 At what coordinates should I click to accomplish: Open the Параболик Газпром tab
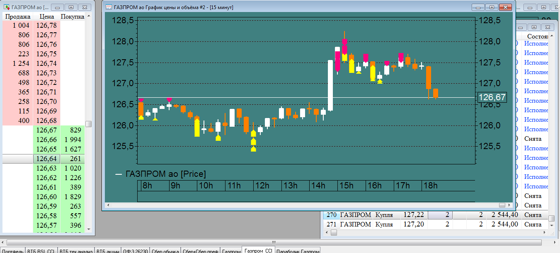point(298,251)
